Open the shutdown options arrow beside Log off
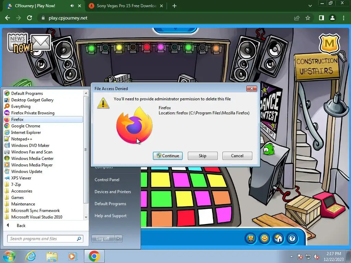This screenshot has width=351, height=263. pyautogui.click(x=118, y=239)
